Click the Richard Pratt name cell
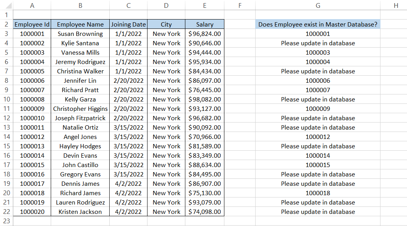 pyautogui.click(x=80, y=90)
